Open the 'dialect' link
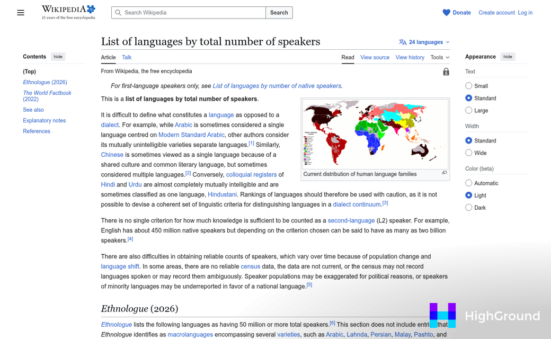The image size is (551, 339). 110,124
